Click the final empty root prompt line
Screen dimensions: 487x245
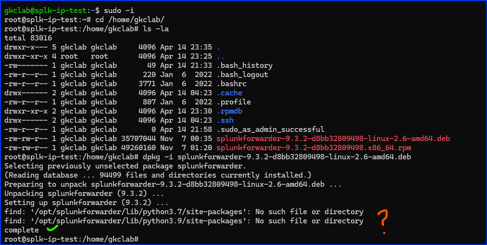tap(72, 239)
